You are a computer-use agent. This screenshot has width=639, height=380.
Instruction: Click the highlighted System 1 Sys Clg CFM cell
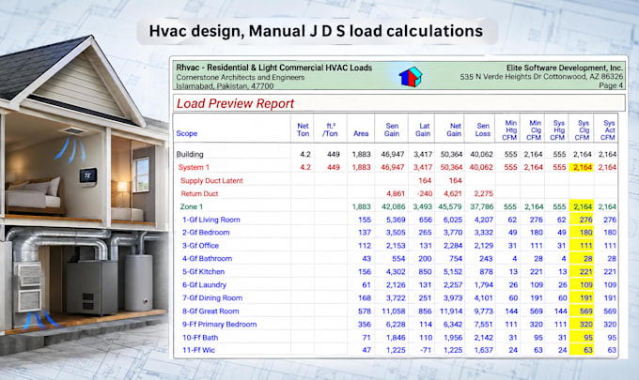pos(582,167)
